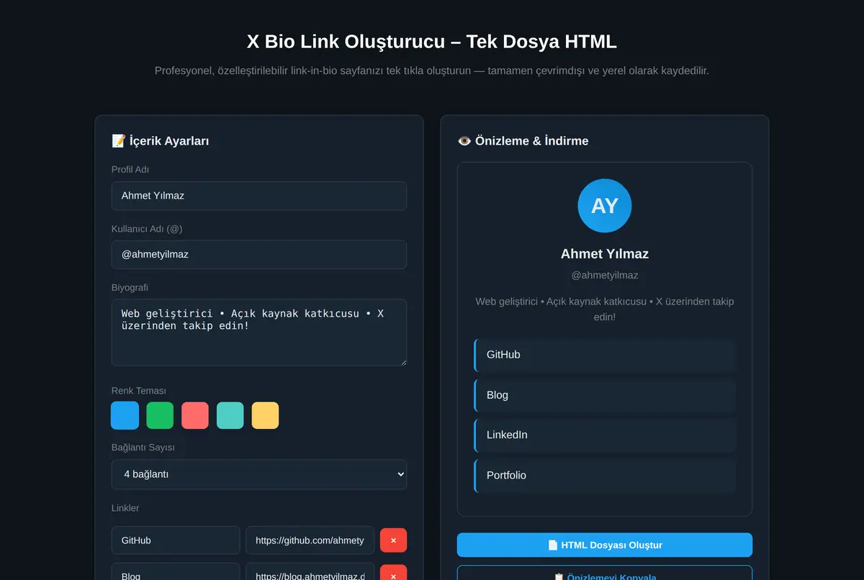Click the Ahmet Yılmaz name in preview
Viewport: 864px width, 580px height.
coord(605,253)
